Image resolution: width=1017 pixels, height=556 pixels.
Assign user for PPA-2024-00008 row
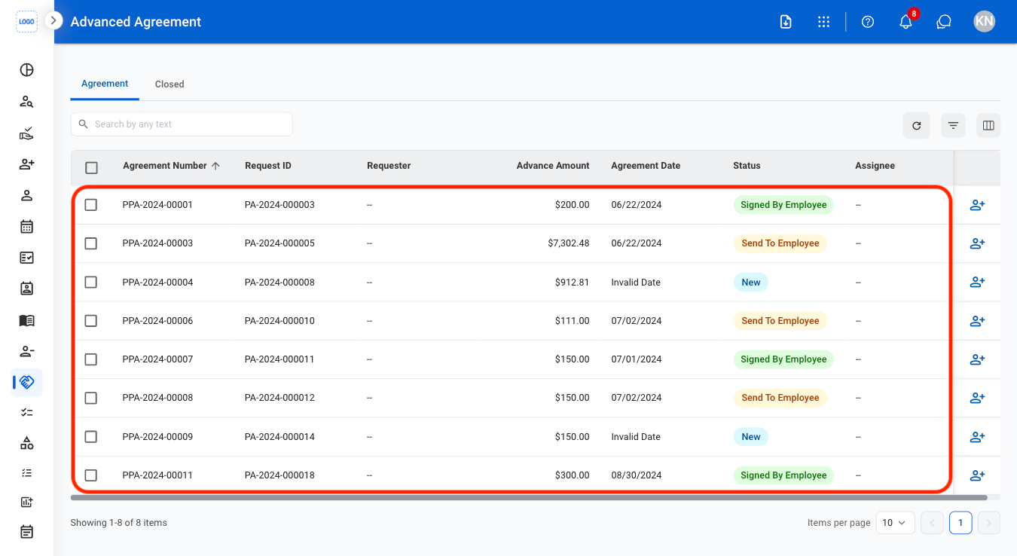[x=977, y=398]
